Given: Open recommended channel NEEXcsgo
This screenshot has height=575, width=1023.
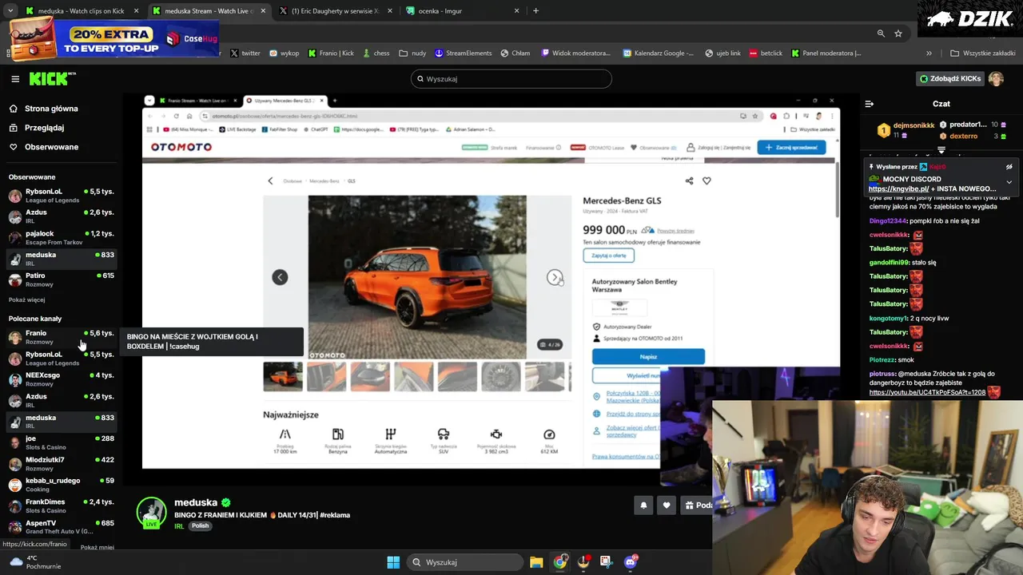Looking at the screenshot, I should click(62, 379).
